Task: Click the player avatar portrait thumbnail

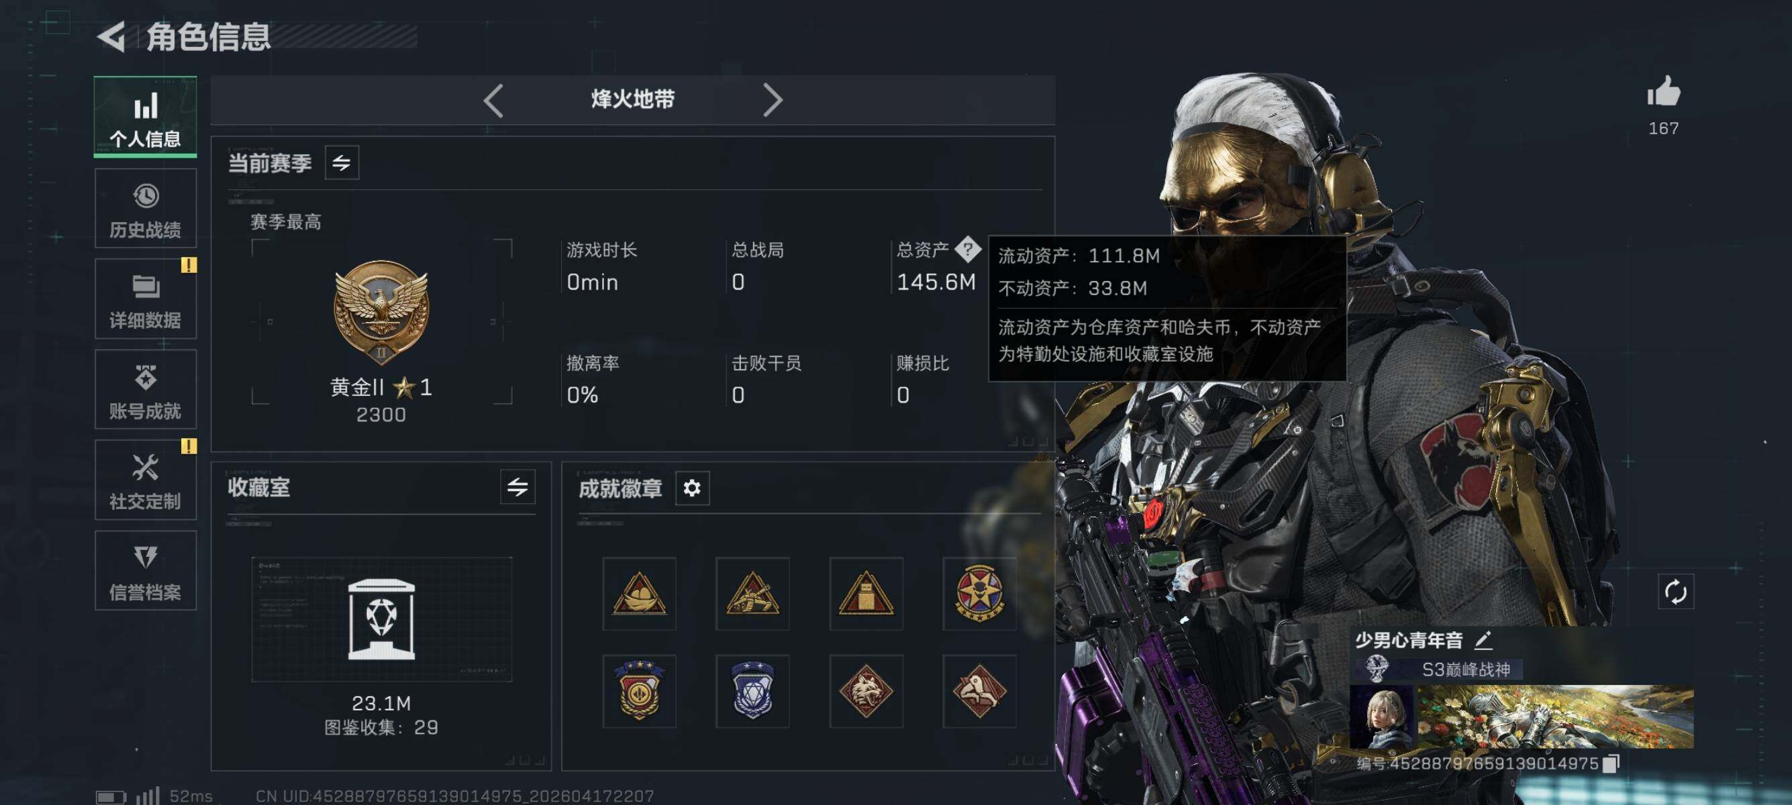Action: (x=1381, y=716)
